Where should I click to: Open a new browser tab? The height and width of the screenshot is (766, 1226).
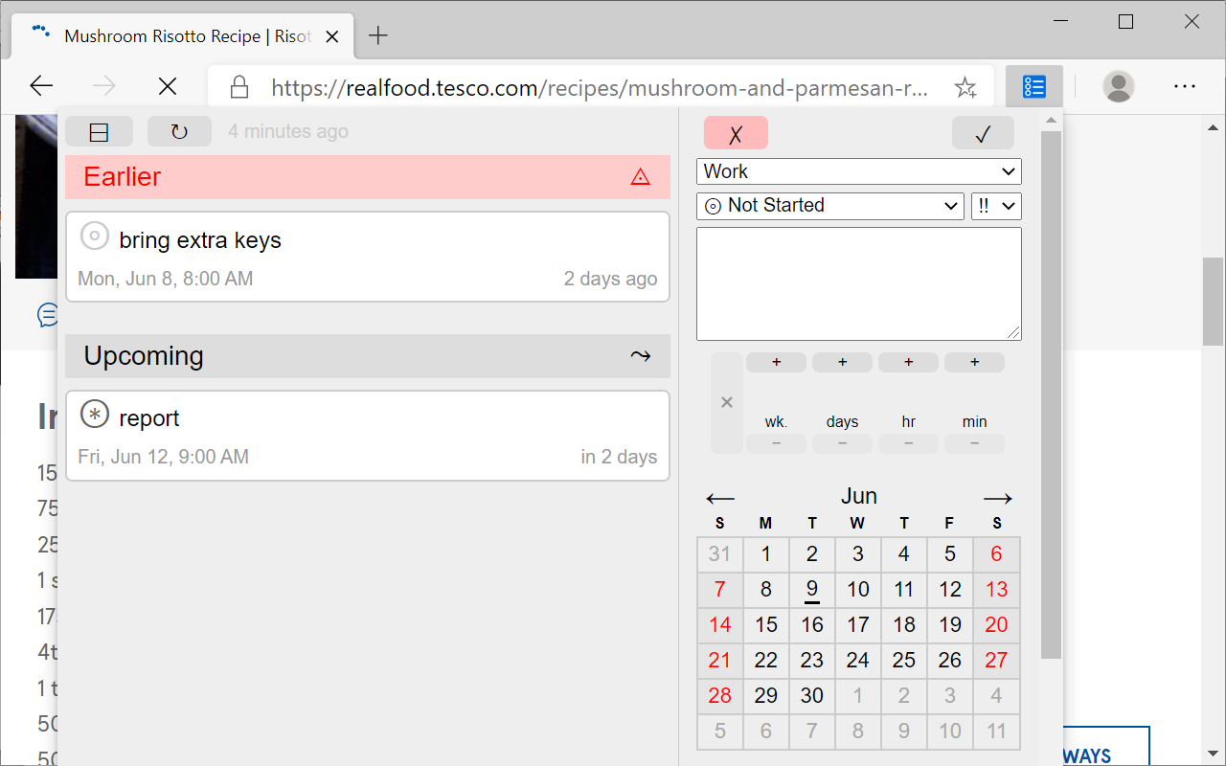point(378,36)
